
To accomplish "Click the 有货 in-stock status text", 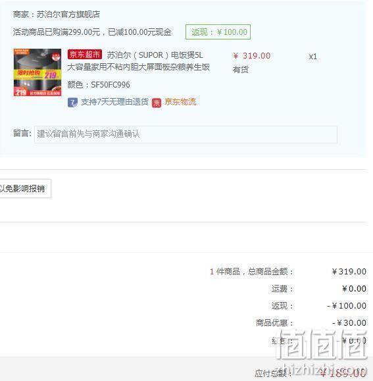I will (240, 70).
